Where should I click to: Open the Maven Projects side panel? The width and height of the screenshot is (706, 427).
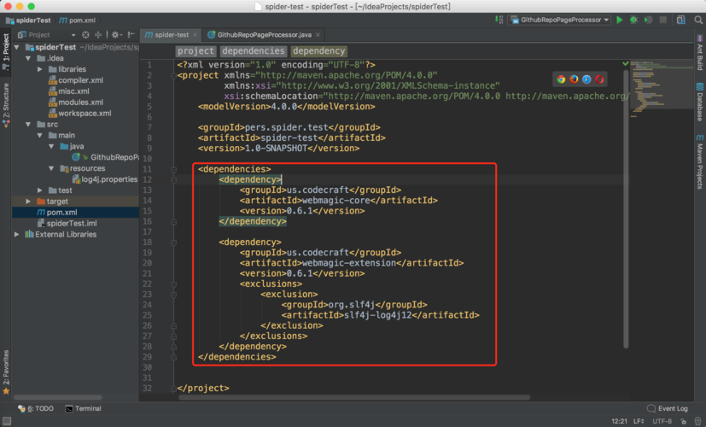[700, 161]
